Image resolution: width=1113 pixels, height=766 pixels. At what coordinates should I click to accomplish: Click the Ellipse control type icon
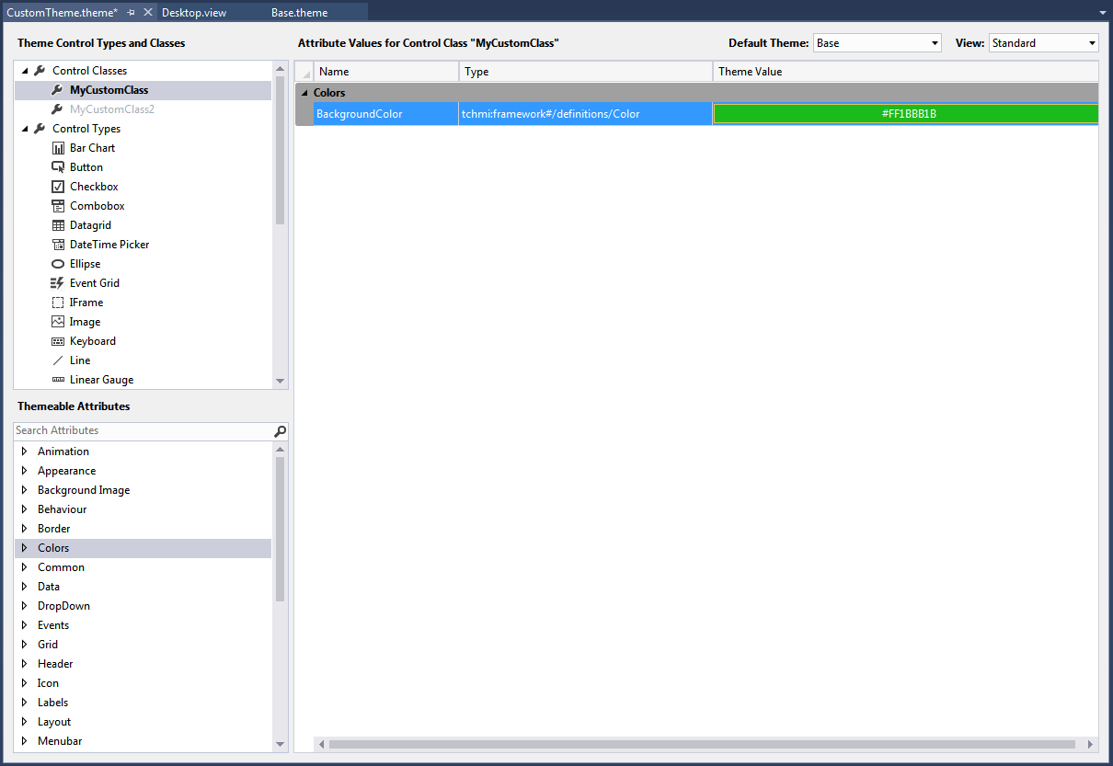click(x=58, y=264)
